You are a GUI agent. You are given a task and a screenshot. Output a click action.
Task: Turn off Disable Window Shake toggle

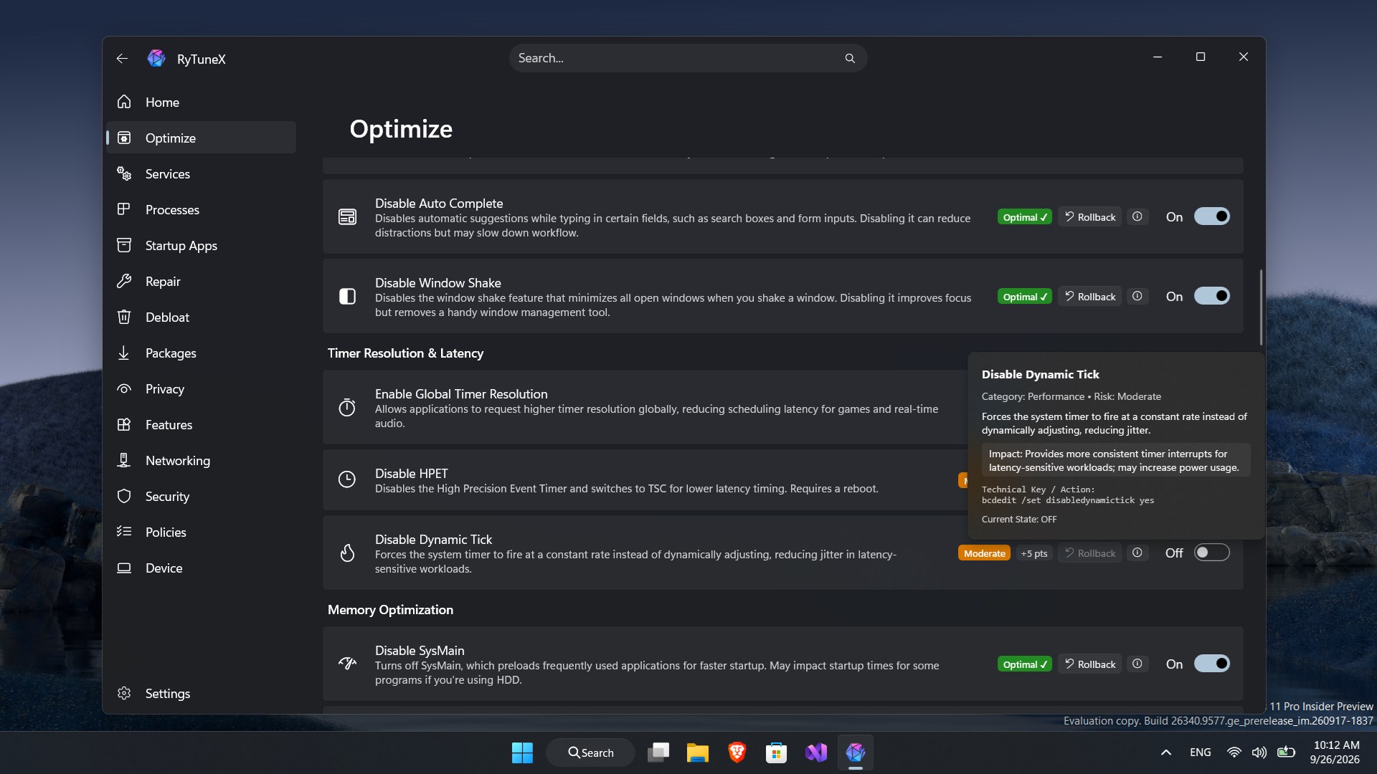[x=1211, y=296]
